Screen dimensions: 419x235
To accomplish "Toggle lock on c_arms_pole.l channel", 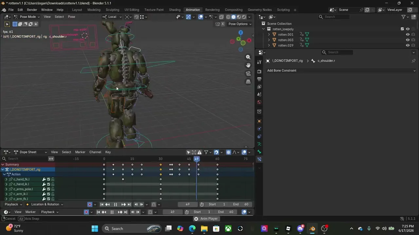I will coord(53,189).
